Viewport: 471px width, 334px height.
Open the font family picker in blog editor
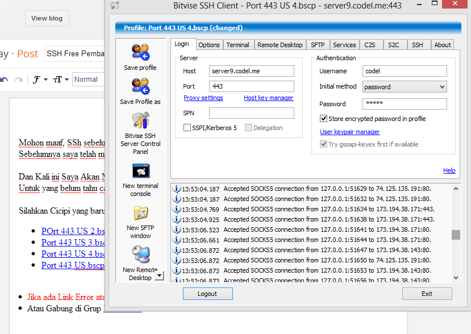[x=40, y=80]
